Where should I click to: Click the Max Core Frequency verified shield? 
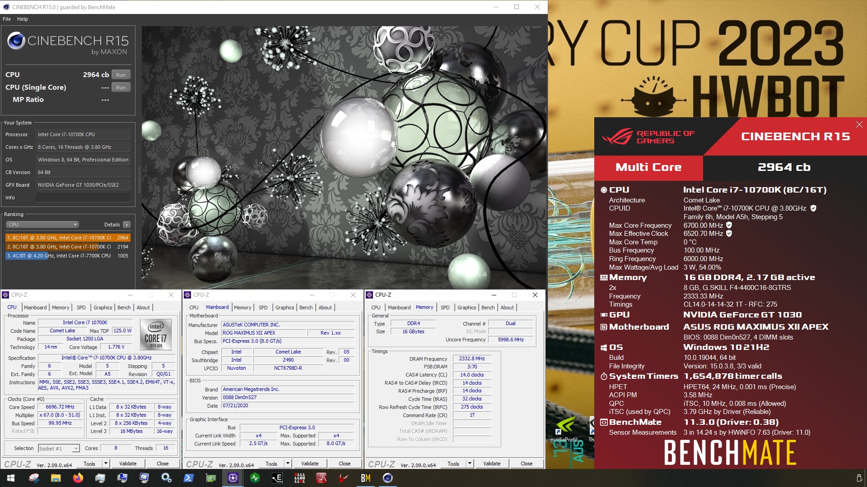[729, 225]
